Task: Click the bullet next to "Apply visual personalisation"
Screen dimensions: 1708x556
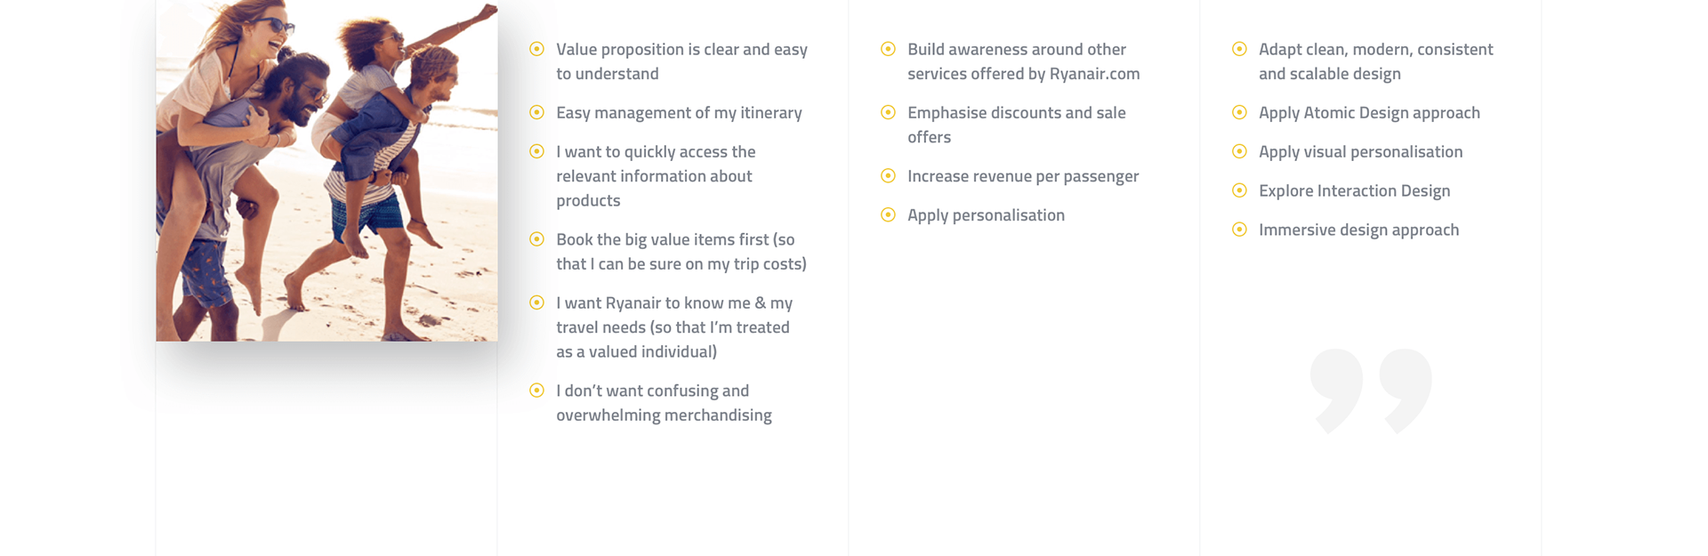Action: pos(1239,151)
